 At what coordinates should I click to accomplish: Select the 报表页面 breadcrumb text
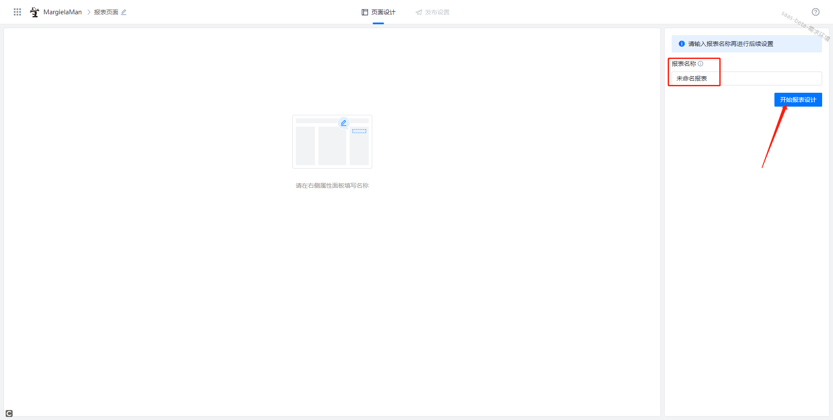(106, 12)
